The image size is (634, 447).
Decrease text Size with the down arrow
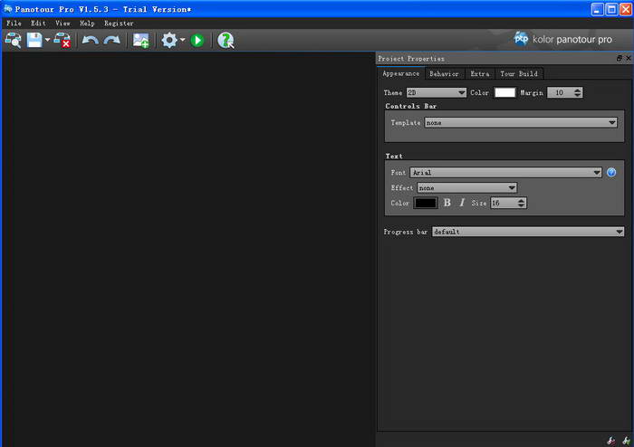pos(522,205)
